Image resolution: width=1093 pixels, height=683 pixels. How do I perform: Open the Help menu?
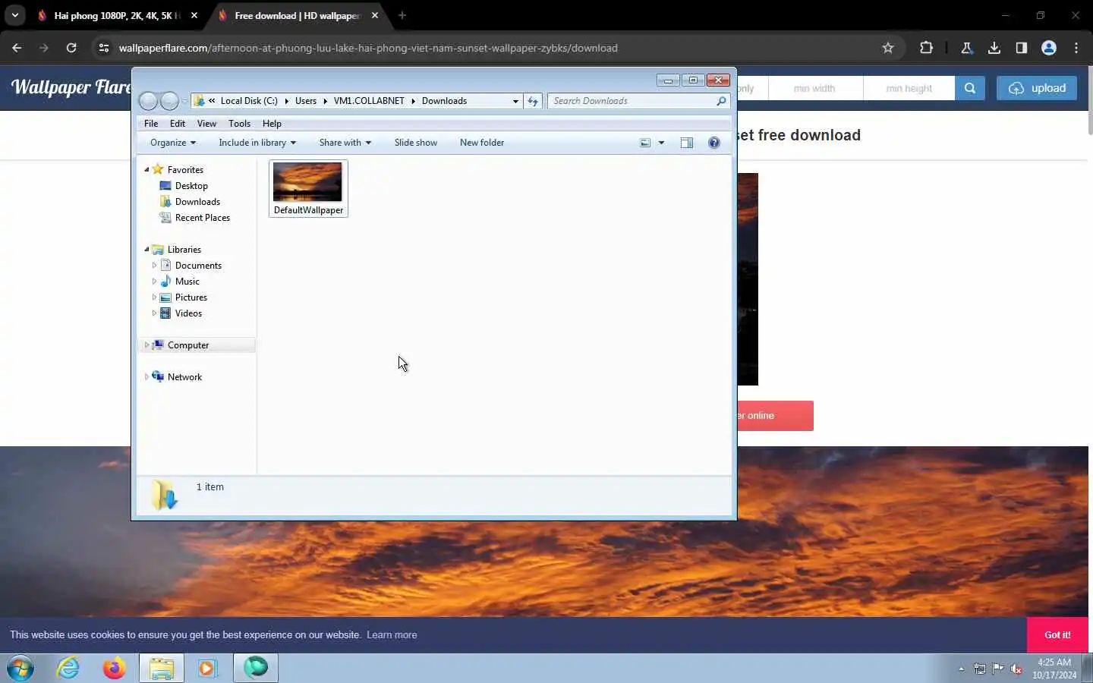point(272,124)
